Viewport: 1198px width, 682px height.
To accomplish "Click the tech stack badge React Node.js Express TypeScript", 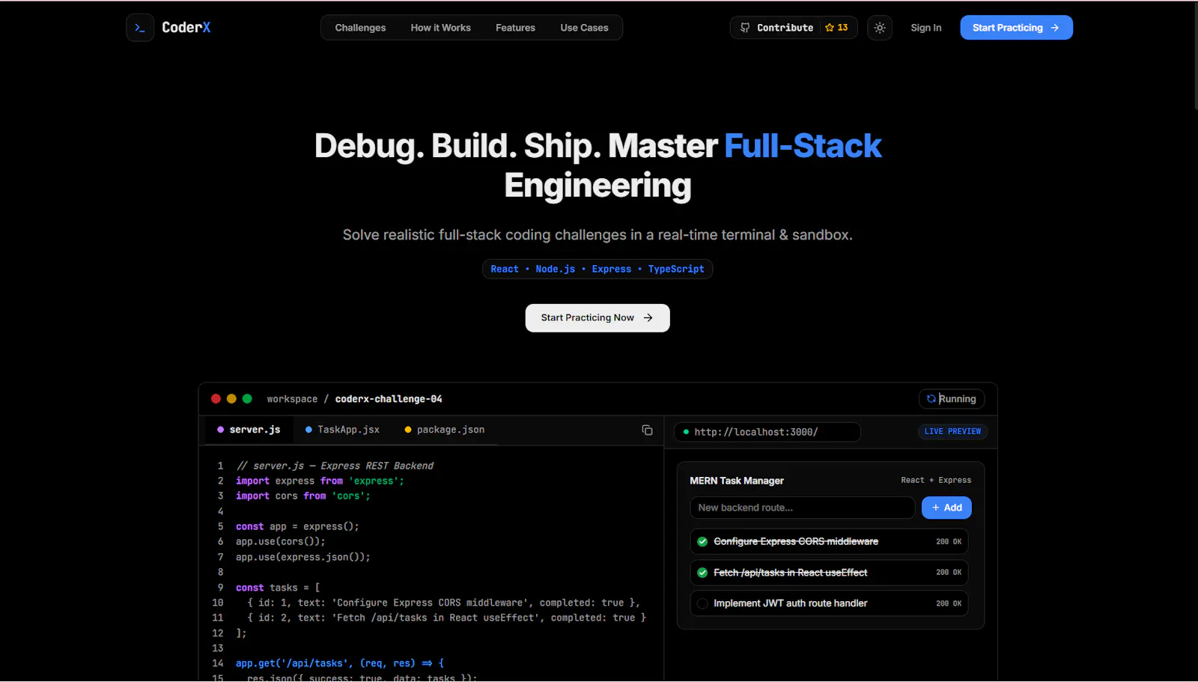I will [x=598, y=269].
